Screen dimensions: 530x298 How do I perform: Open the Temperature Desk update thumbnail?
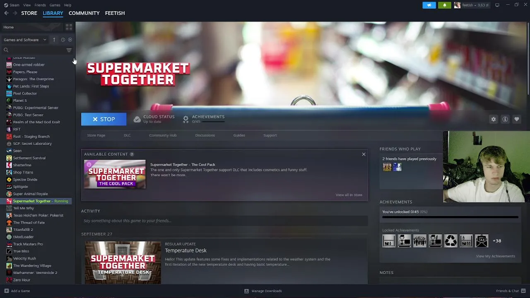123,262
